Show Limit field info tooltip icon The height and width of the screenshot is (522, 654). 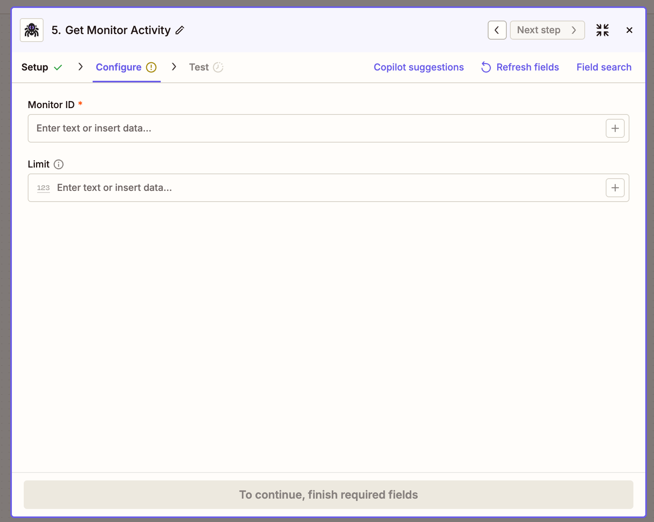(59, 164)
